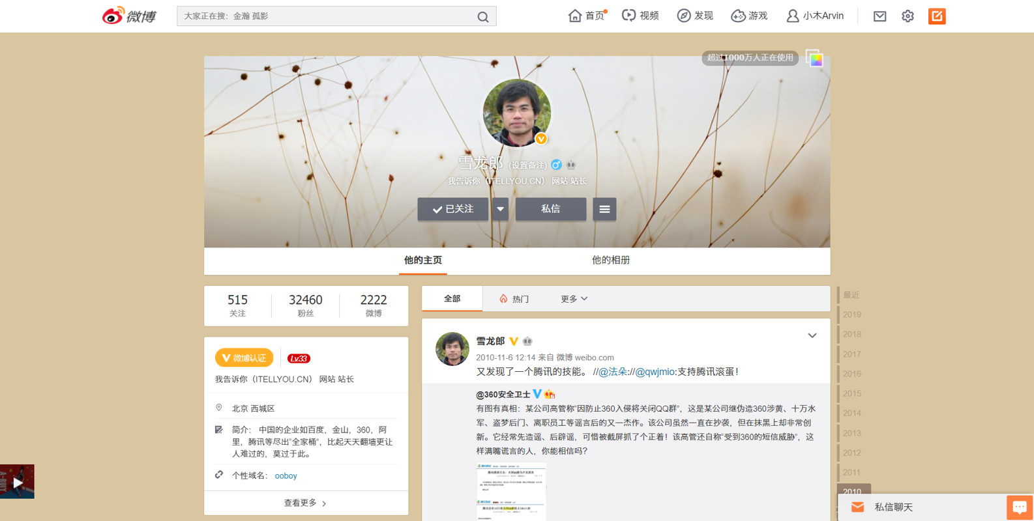Click the 32460 粉丝 count
This screenshot has width=1034, height=521.
[x=306, y=305]
